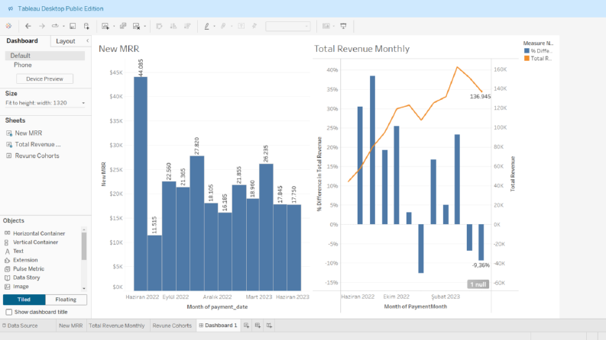Click the Sort ascending icon

click(x=173, y=26)
